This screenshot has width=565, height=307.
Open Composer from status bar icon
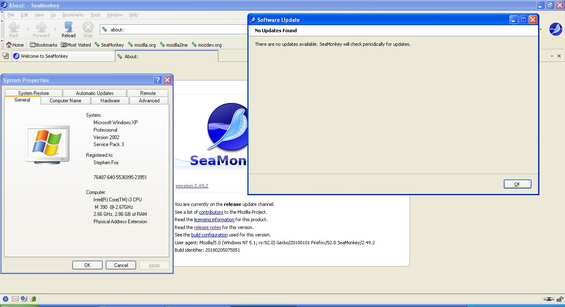[24, 299]
